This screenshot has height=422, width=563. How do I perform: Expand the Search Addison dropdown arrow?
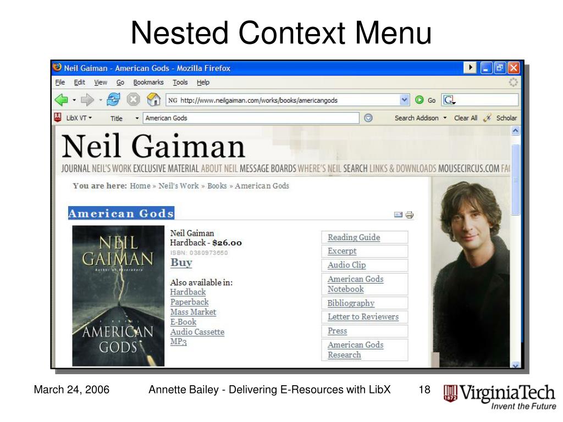[x=445, y=118]
